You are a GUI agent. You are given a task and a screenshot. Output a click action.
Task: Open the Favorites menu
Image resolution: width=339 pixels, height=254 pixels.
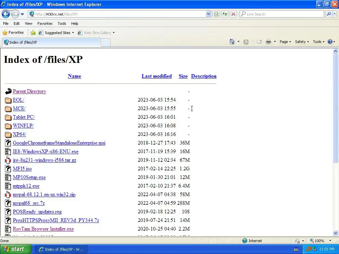(45, 23)
